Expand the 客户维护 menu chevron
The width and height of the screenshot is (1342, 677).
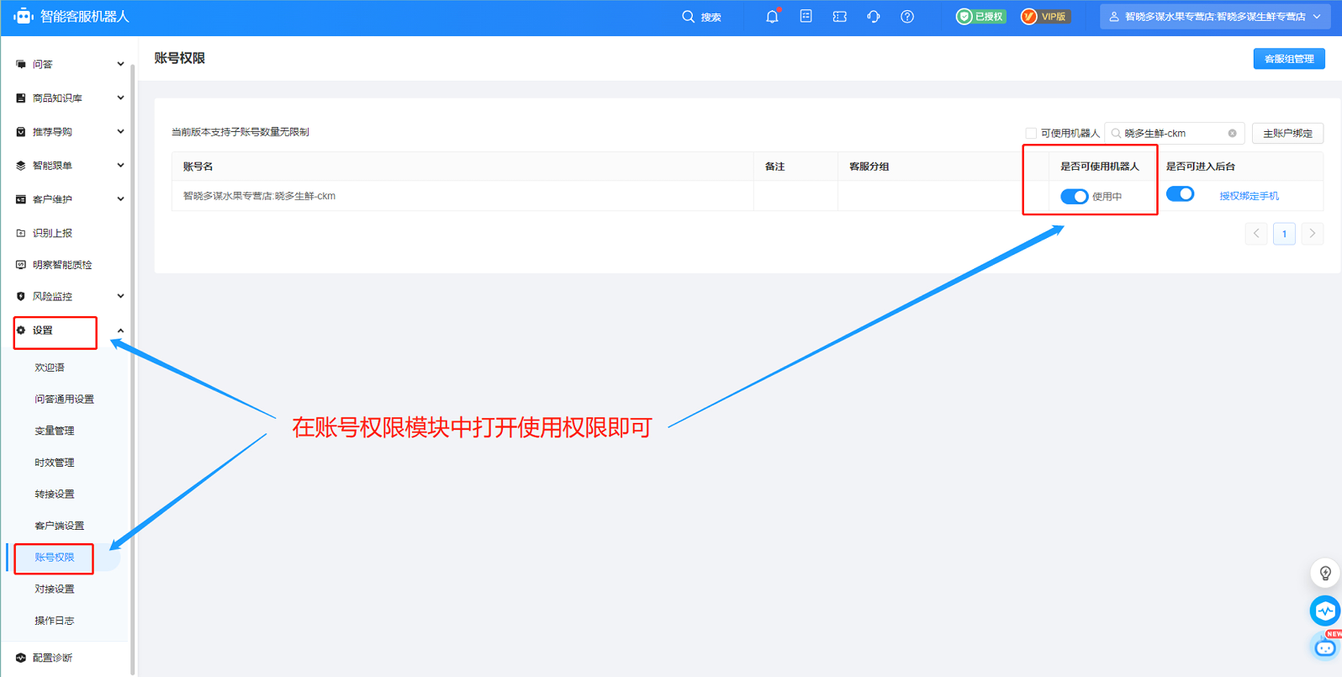(x=120, y=199)
